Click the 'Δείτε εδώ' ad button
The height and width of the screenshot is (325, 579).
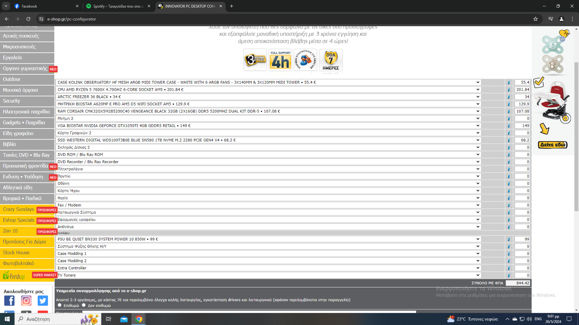tap(553, 145)
